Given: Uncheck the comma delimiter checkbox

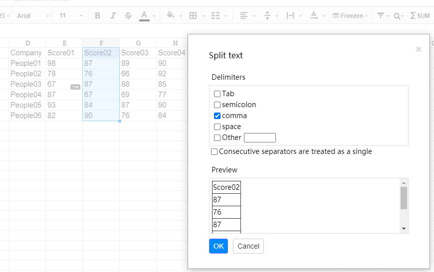Looking at the screenshot, I should (217, 116).
